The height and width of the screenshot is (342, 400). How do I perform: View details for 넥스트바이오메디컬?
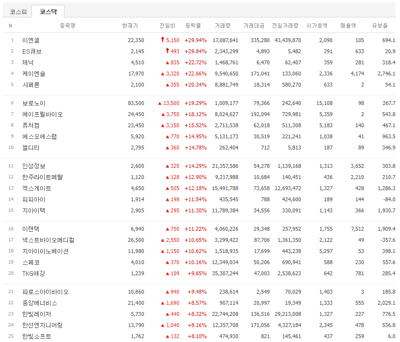click(x=48, y=240)
